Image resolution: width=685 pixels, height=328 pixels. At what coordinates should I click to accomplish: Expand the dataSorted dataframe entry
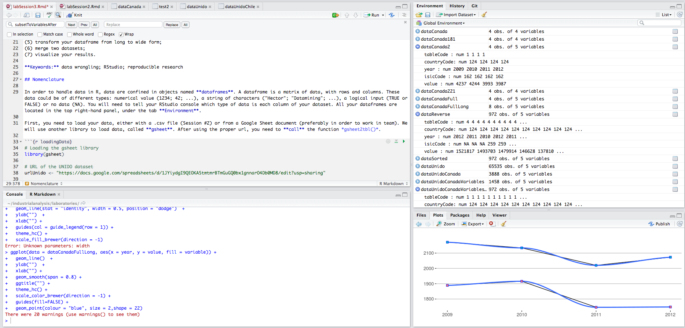click(418, 158)
